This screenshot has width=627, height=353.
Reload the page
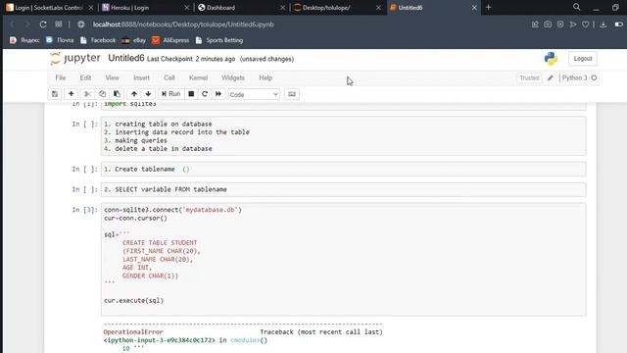tap(43, 25)
